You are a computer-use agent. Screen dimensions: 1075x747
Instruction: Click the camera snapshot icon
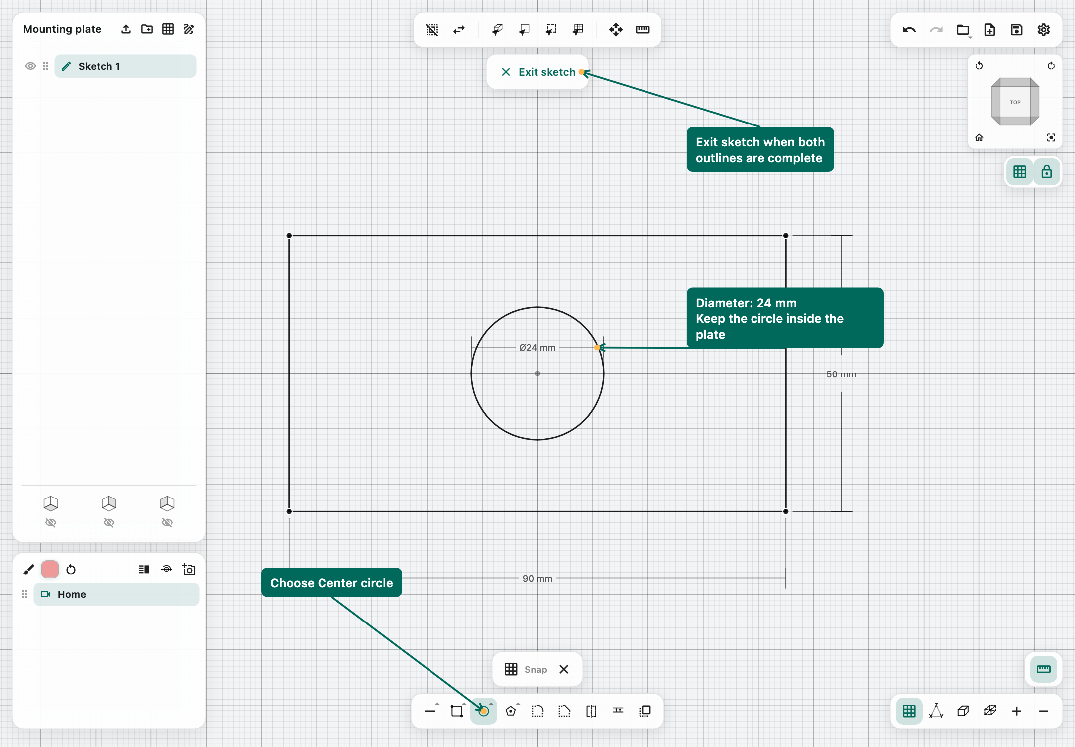coord(189,569)
